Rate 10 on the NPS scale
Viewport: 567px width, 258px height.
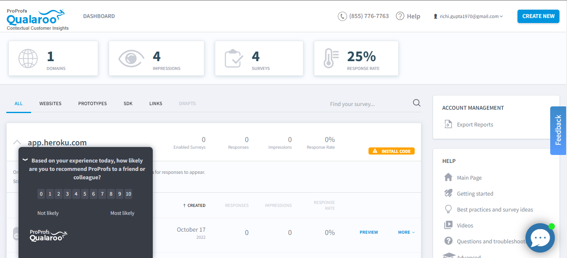point(128,193)
